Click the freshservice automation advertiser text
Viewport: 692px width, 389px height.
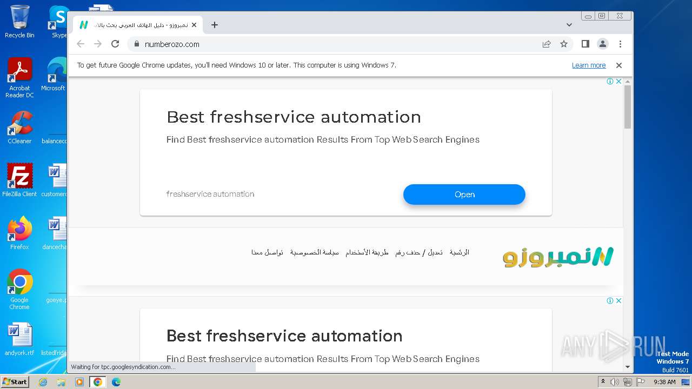point(210,194)
